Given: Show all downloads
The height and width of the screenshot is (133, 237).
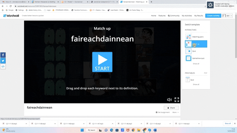Looking at the screenshot, I should point(228,123).
